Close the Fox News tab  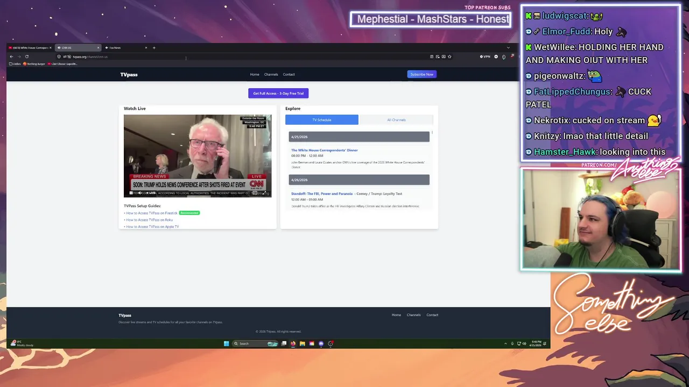click(x=146, y=48)
